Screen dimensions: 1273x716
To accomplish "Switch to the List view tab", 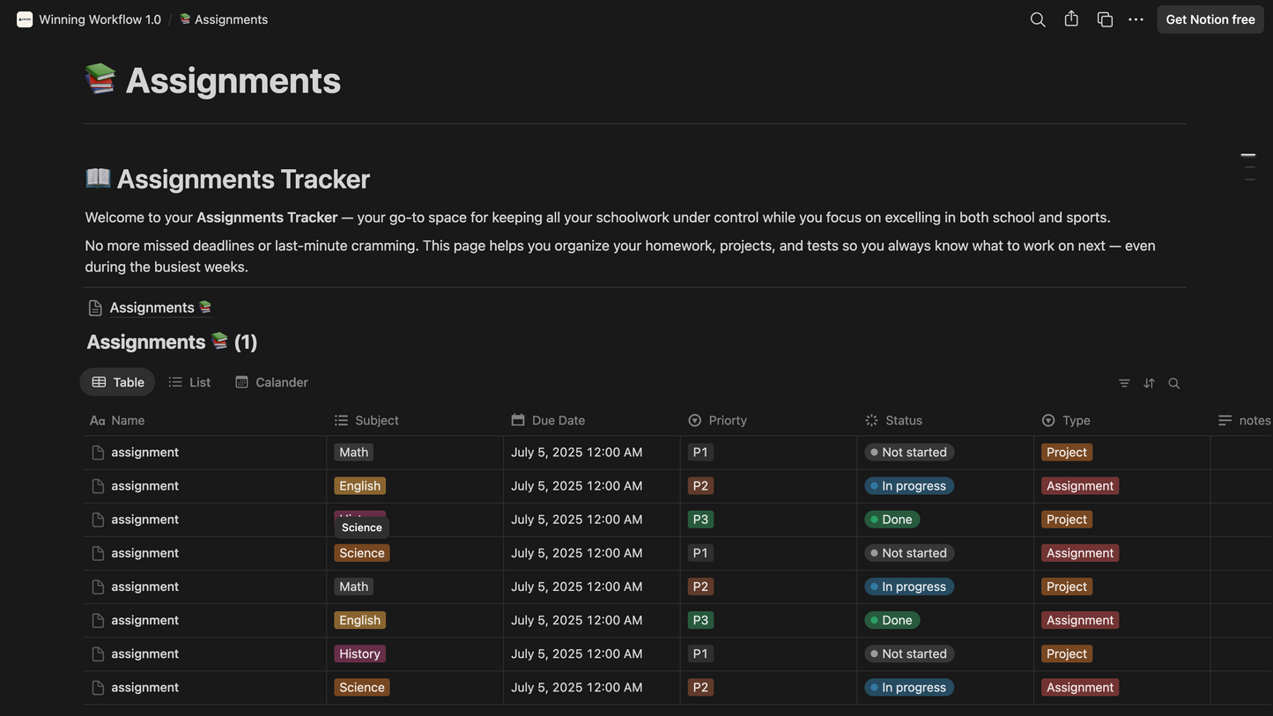I will pos(189,382).
